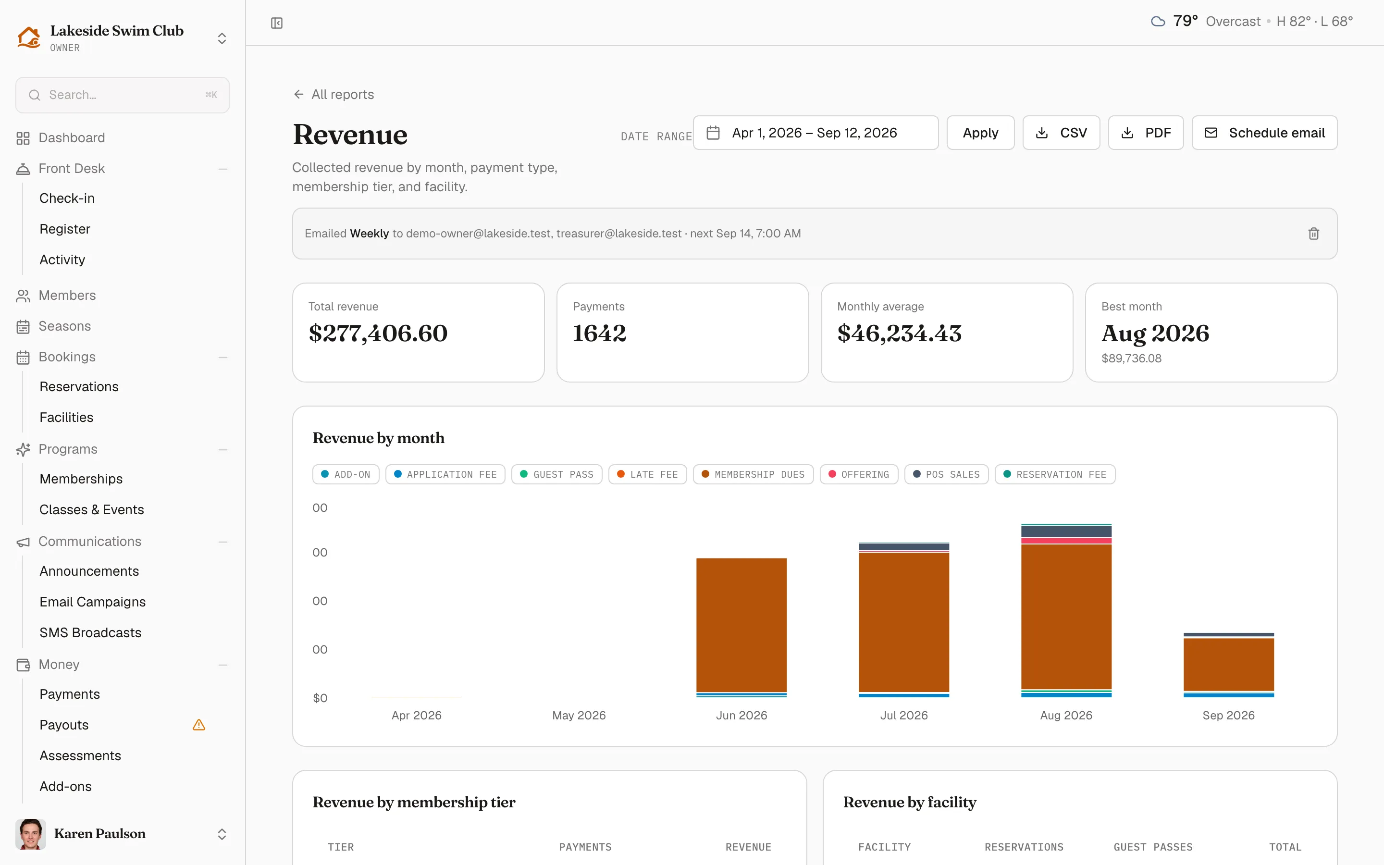Image resolution: width=1384 pixels, height=865 pixels.
Task: Go back to All reports
Action: click(334, 94)
